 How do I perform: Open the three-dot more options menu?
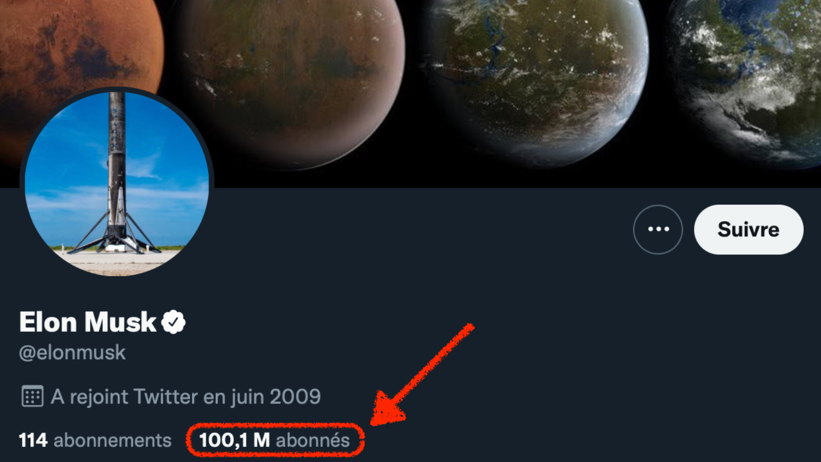tap(658, 229)
